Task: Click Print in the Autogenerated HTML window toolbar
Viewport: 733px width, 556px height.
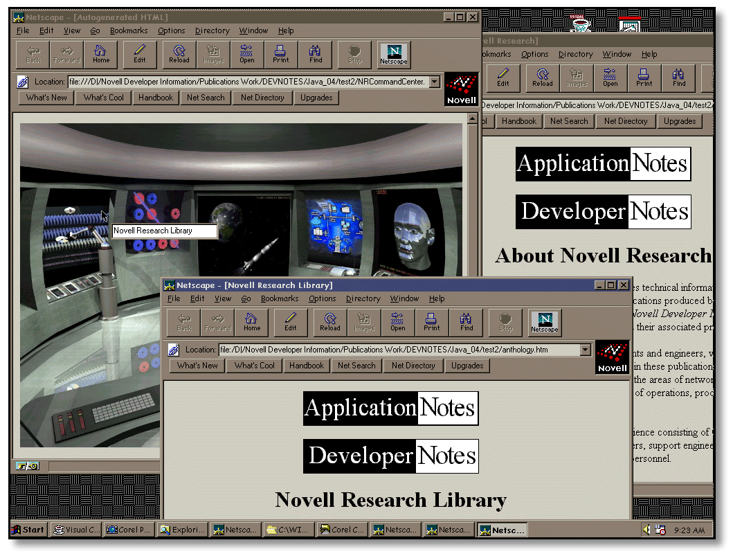Action: click(280, 55)
